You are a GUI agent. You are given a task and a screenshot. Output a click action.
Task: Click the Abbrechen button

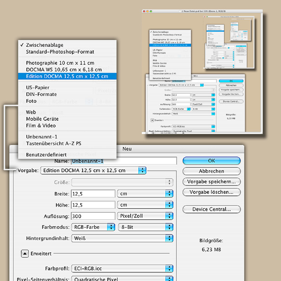(211, 171)
